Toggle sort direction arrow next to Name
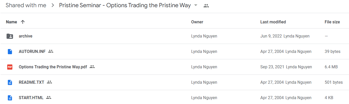The image size is (349, 104). coord(23,22)
